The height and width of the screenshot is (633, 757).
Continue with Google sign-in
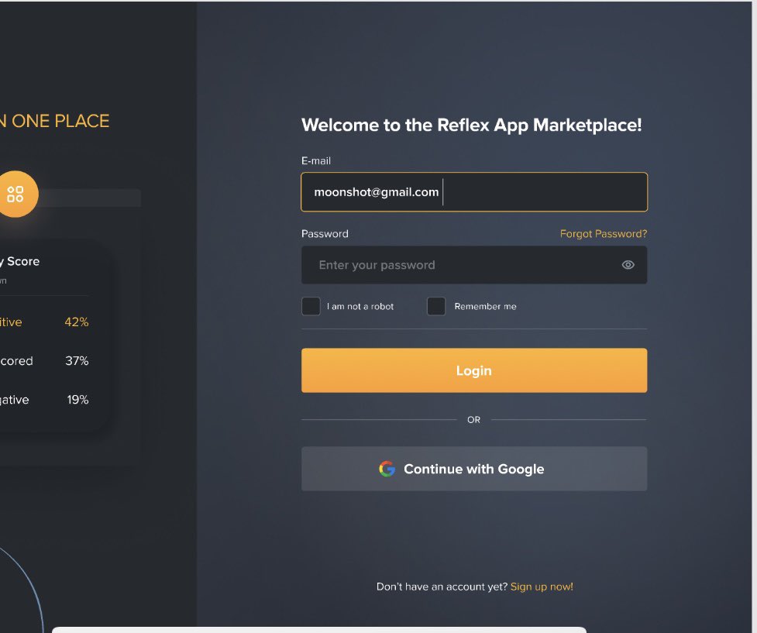click(474, 469)
